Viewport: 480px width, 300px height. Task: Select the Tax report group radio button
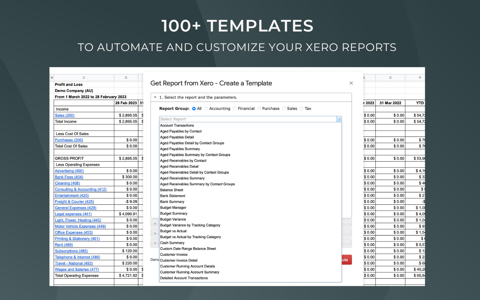301,109
